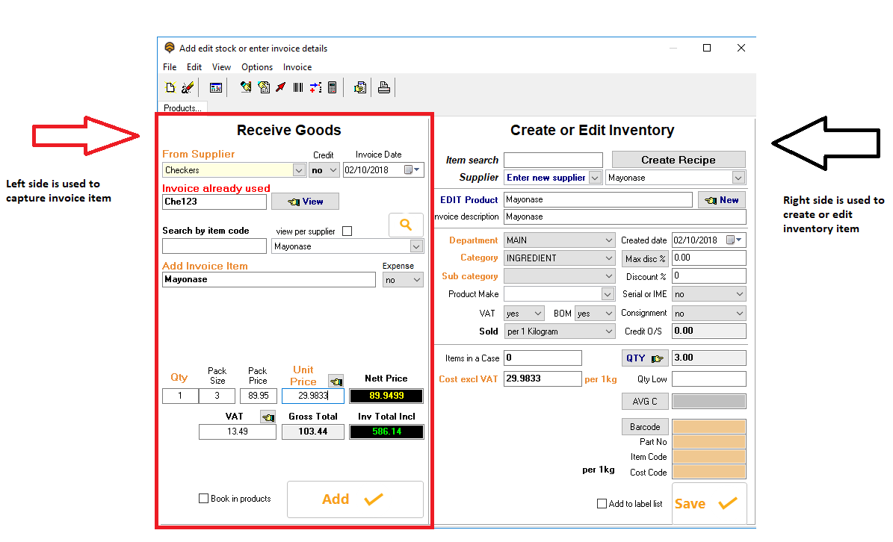Click the magnifier search button
This screenshot has height=542, width=893.
click(x=406, y=225)
